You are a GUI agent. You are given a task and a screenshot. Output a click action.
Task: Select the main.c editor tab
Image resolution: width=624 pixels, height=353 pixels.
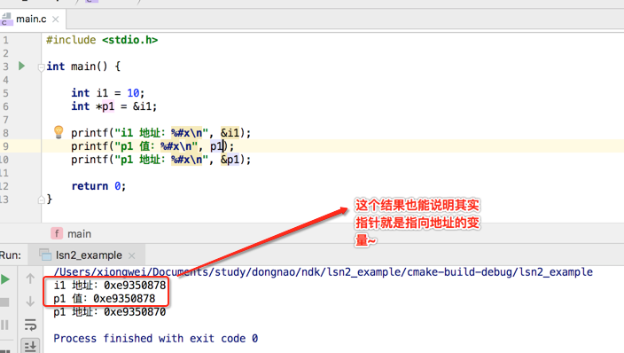point(31,19)
